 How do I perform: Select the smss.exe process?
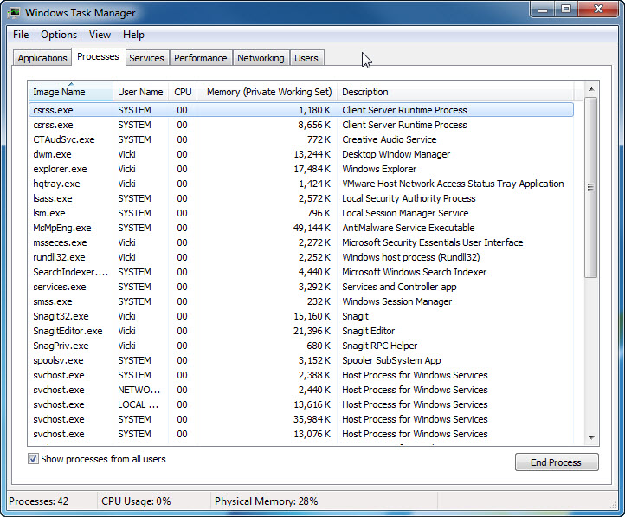[301, 301]
